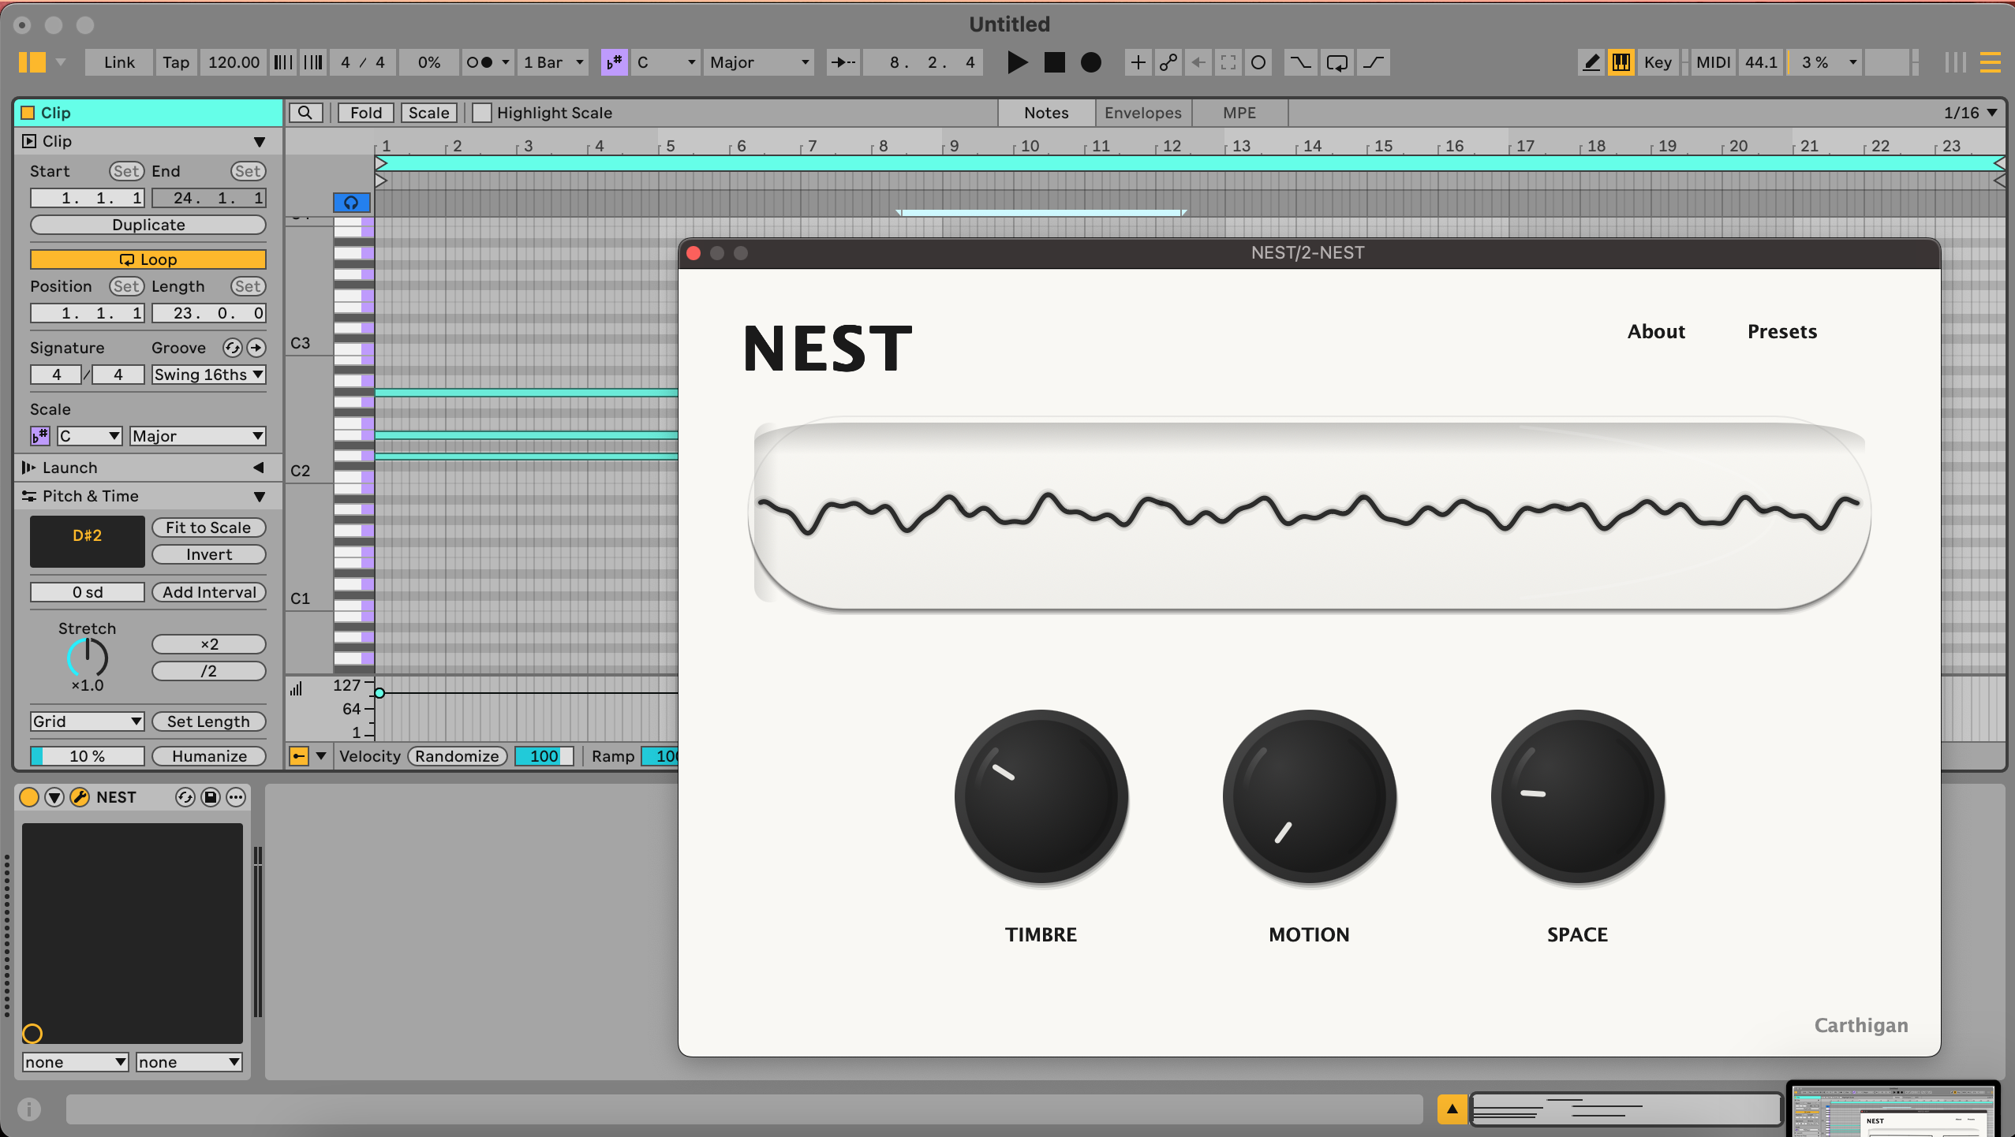Click the yellow detail view toggle triangle
Viewport: 2015px width, 1137px height.
point(1452,1109)
